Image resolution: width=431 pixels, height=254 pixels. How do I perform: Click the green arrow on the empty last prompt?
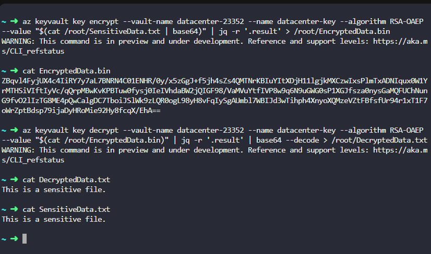click(x=14, y=238)
